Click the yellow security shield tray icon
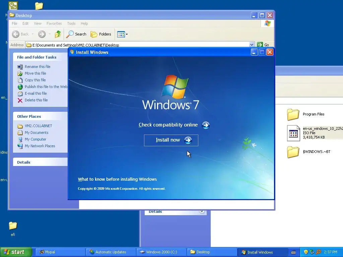This screenshot has height=257, width=343. (306, 252)
